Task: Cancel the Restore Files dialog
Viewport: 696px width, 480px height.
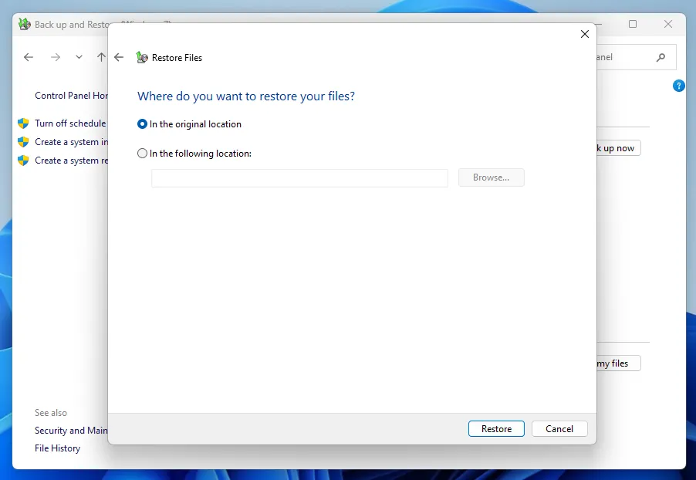Action: (x=559, y=429)
